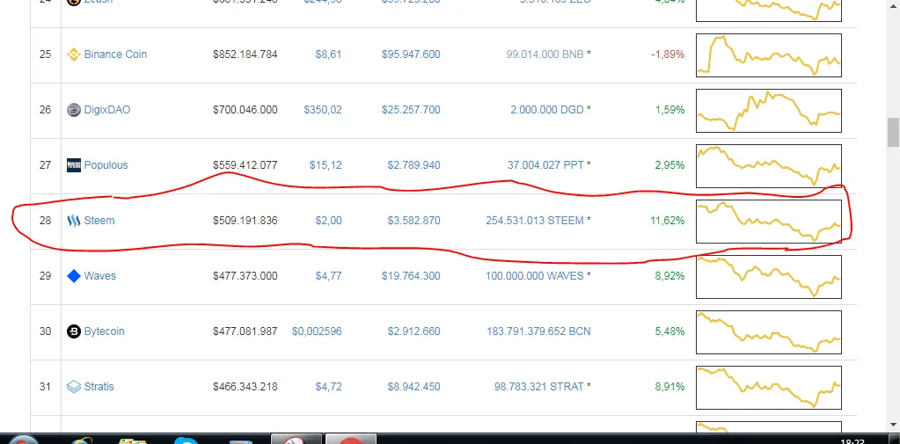Open Stratis volume $8.942.450
The height and width of the screenshot is (444, 900).
click(413, 387)
